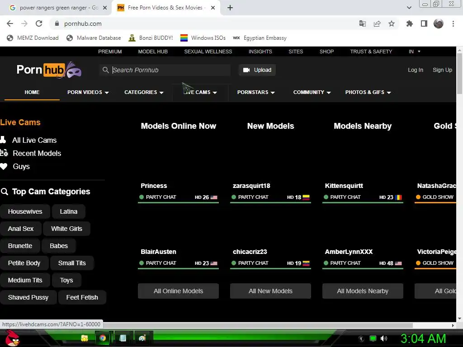Open the tab search chevron

click(409, 8)
